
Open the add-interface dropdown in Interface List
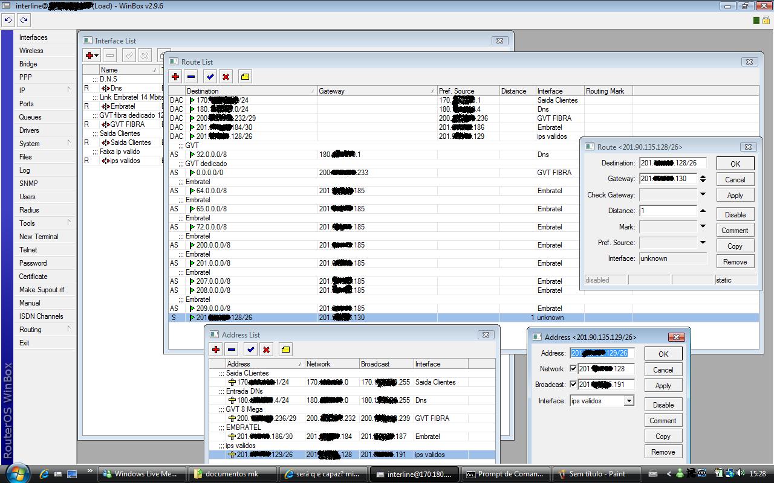point(91,56)
